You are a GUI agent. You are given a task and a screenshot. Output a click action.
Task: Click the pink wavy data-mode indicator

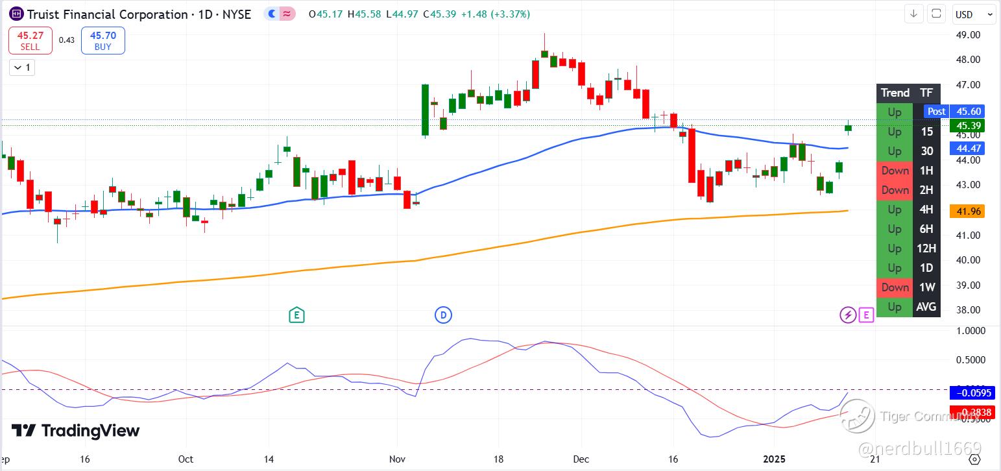[x=286, y=14]
